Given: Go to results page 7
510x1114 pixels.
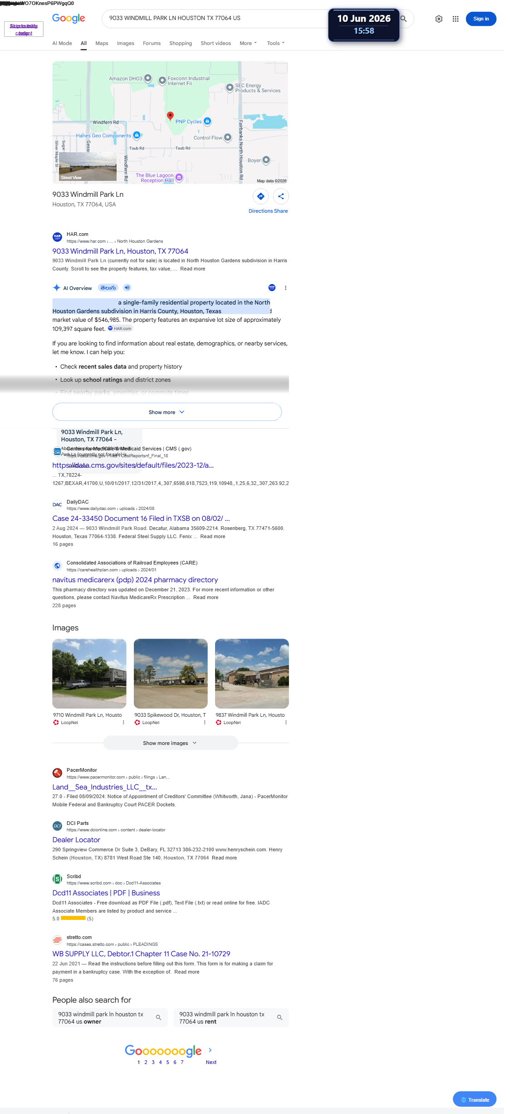Looking at the screenshot, I should point(182,1062).
